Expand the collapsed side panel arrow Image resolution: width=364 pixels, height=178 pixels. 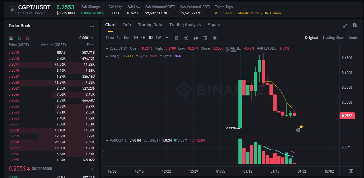pyautogui.click(x=103, y=151)
